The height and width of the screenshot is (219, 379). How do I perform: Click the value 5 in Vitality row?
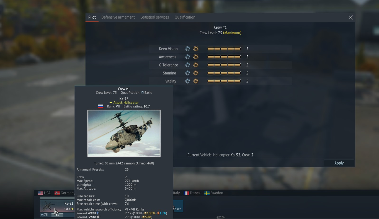(x=247, y=81)
